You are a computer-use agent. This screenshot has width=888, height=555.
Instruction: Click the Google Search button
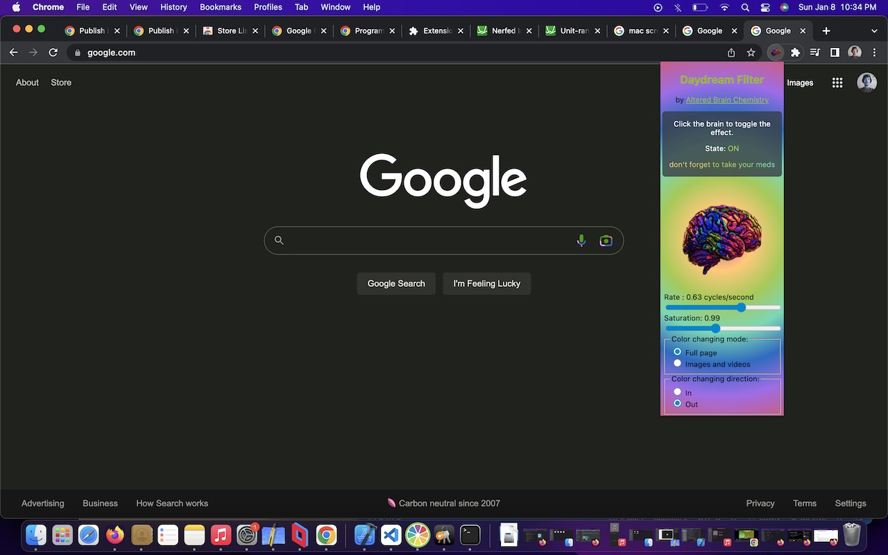(x=396, y=284)
